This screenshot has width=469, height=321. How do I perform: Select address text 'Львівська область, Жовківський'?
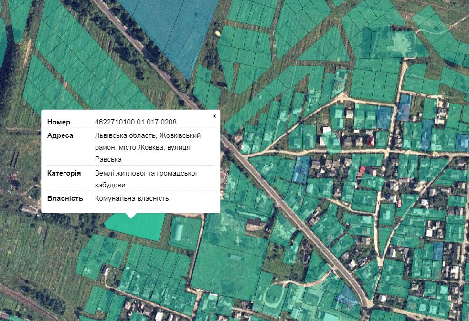coord(148,135)
